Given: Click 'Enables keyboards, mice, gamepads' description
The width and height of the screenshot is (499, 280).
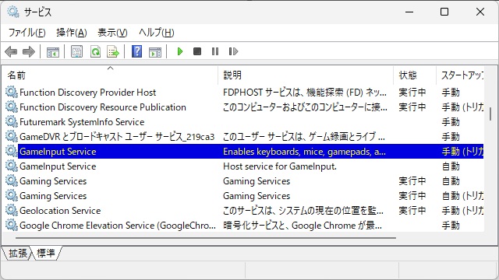Looking at the screenshot, I should pyautogui.click(x=304, y=152).
